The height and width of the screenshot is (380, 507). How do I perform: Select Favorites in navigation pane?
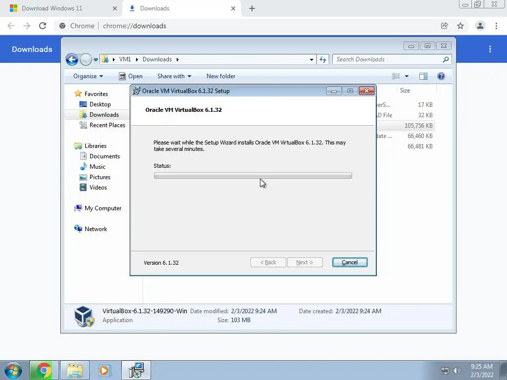pos(96,94)
